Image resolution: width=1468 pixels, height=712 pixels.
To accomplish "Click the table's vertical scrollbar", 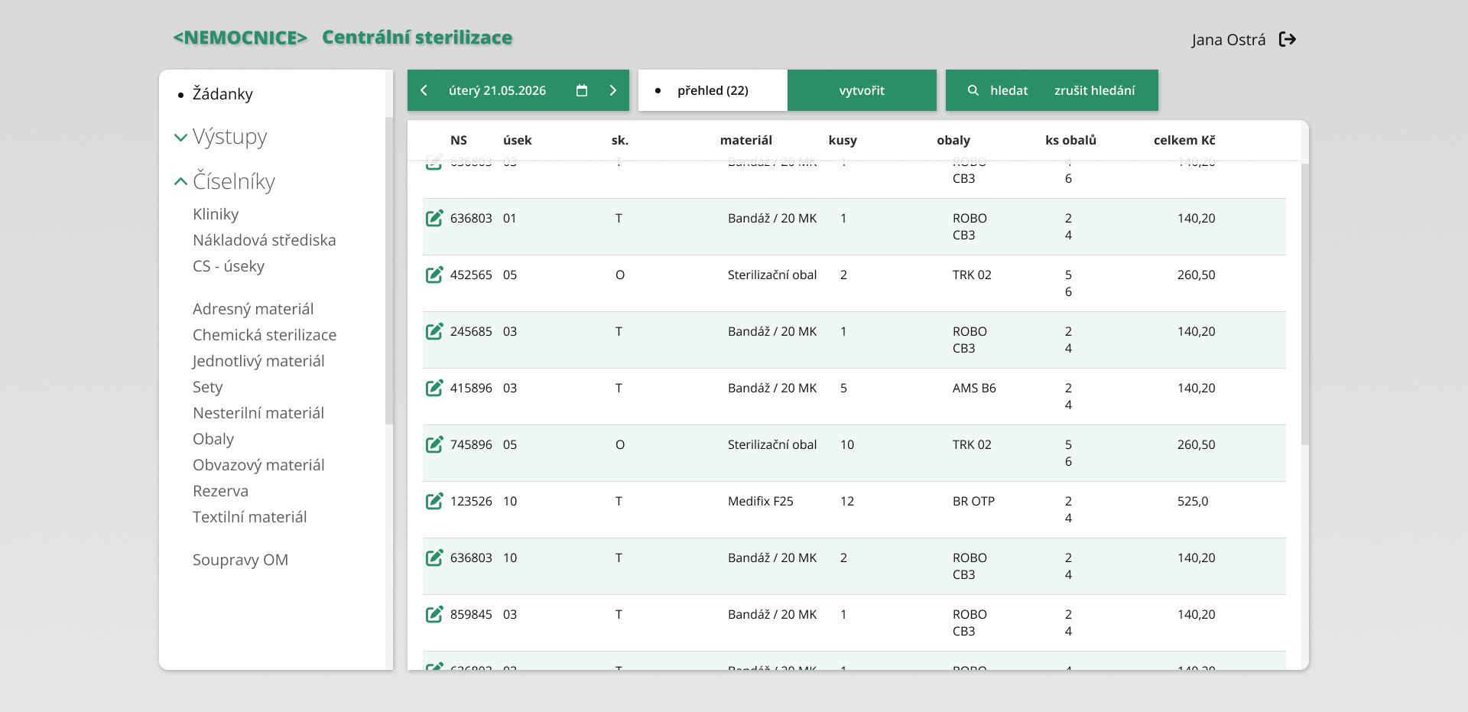I will [x=1305, y=304].
